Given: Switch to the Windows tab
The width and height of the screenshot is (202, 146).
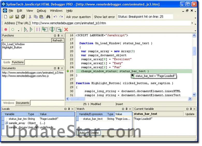Looking at the screenshot, I should (9, 103).
